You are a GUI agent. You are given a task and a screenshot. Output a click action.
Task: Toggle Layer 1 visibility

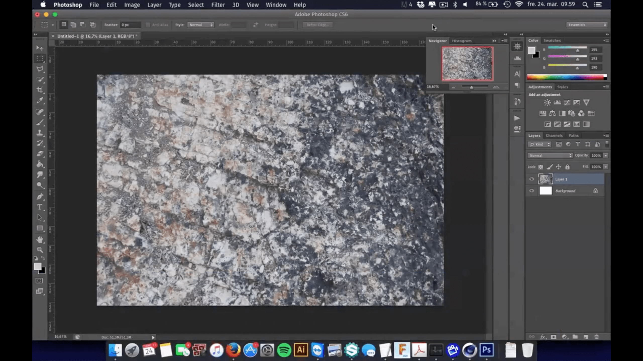(531, 179)
